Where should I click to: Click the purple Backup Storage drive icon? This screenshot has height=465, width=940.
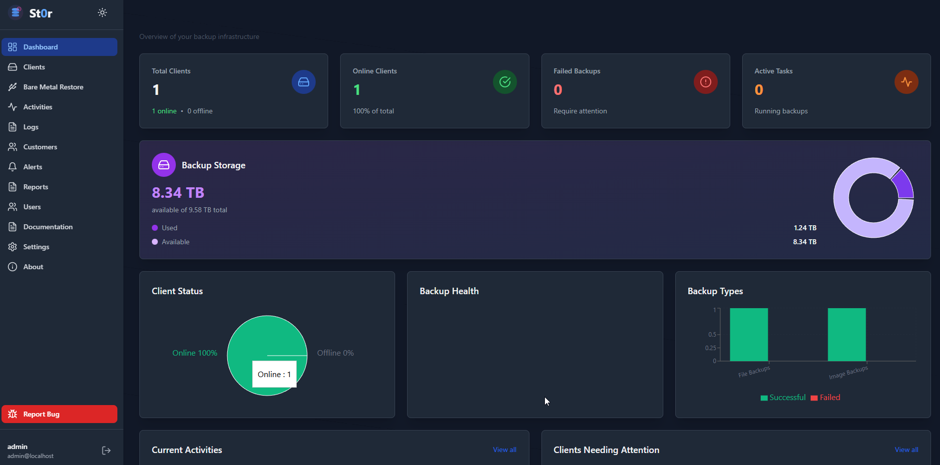pyautogui.click(x=163, y=164)
